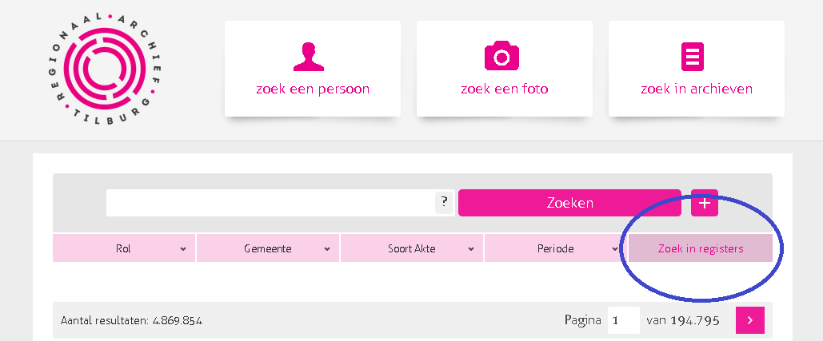The height and width of the screenshot is (341, 823).
Task: Open the Soort Akte dropdown
Action: pos(412,248)
